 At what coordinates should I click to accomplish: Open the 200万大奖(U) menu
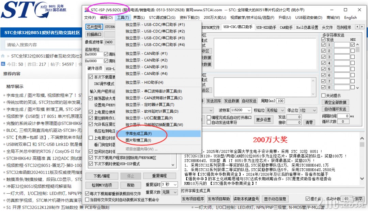click(x=215, y=17)
